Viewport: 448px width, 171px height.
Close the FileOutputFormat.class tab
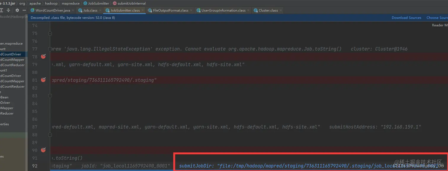[x=191, y=10]
